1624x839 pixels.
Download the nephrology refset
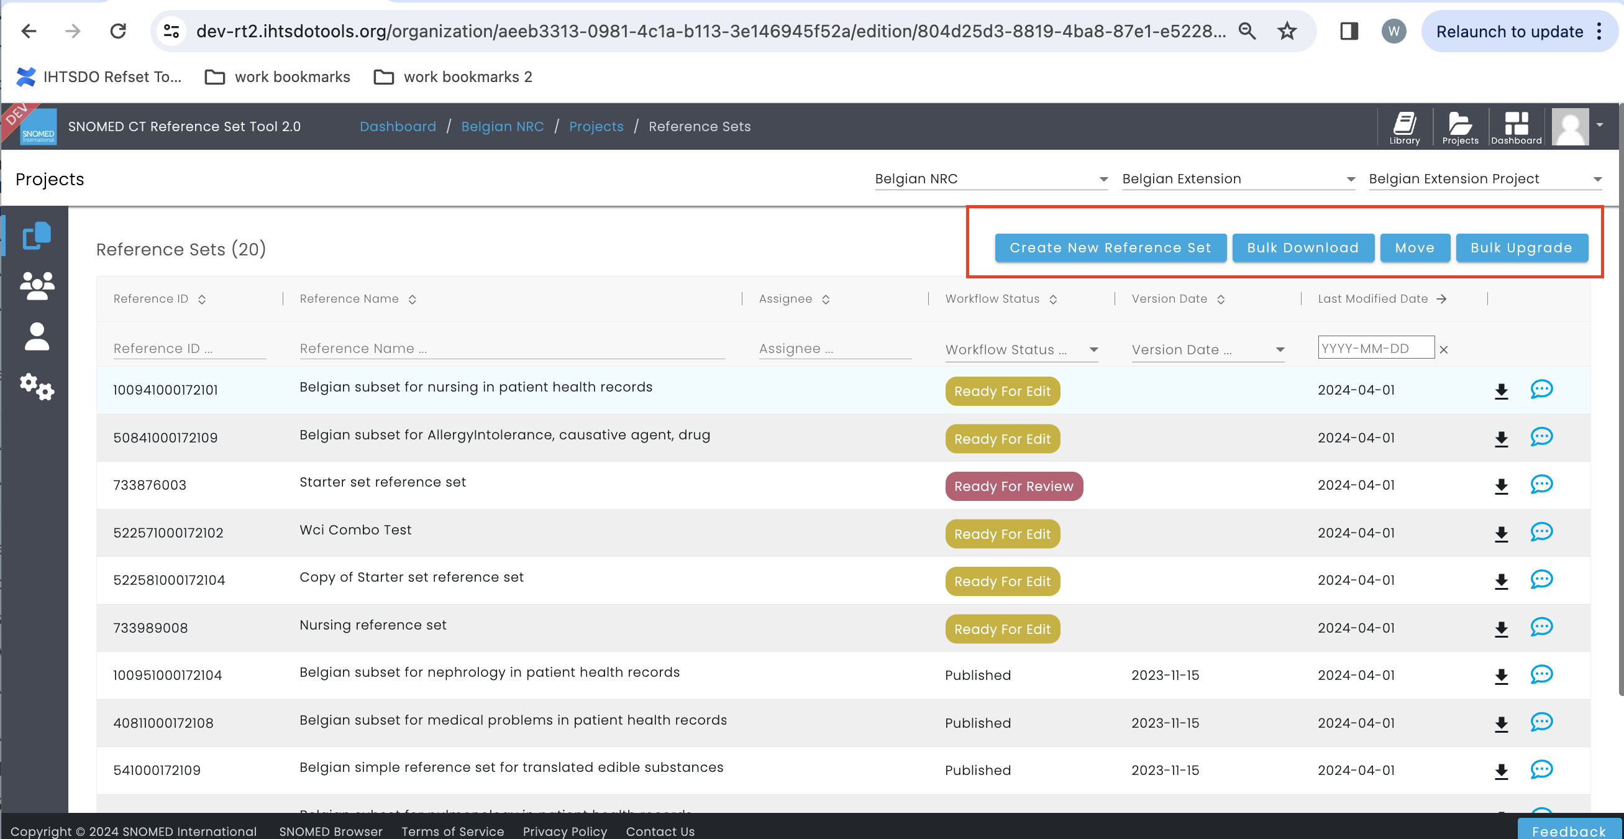pyautogui.click(x=1501, y=677)
